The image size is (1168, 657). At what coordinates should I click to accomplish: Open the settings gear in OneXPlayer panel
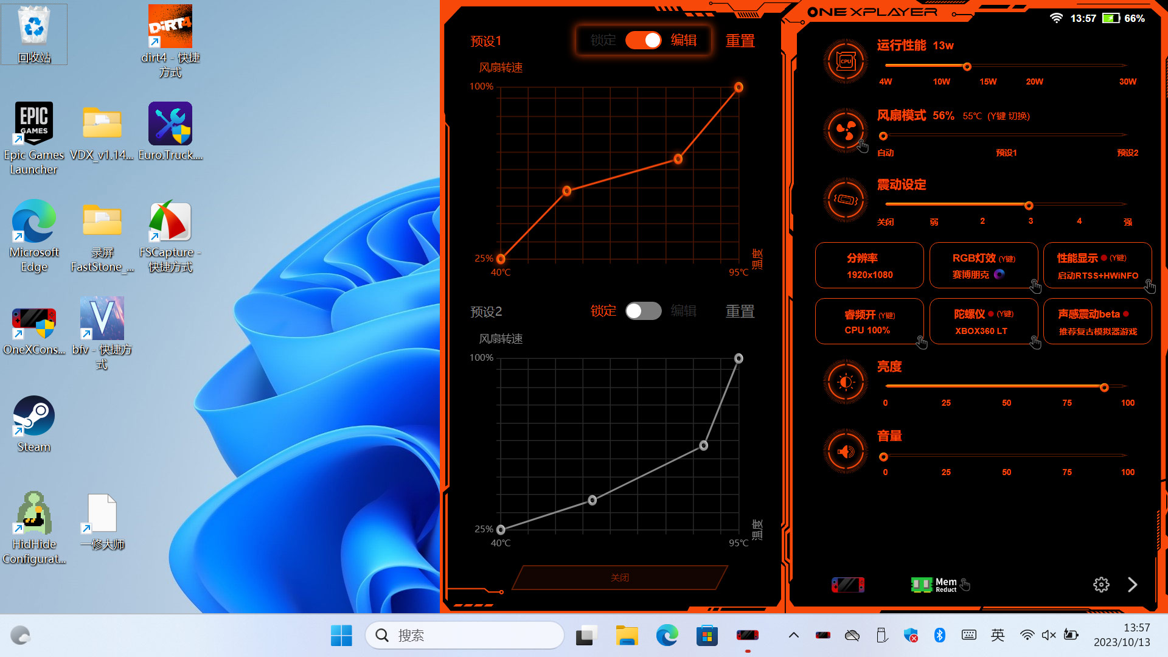coord(1101,585)
